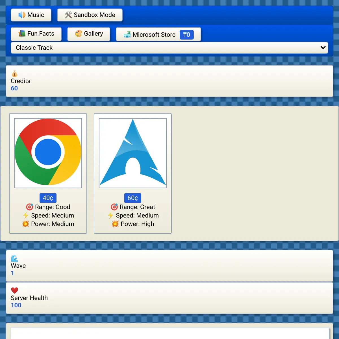Click the target icon beside Range: Great
This screenshot has height=339, width=339.
(114, 207)
